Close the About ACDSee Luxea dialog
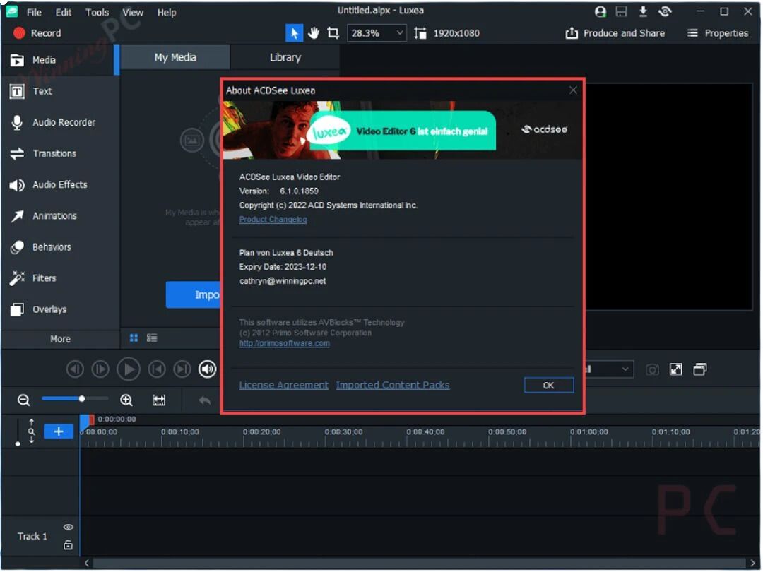763x572 pixels. [573, 90]
